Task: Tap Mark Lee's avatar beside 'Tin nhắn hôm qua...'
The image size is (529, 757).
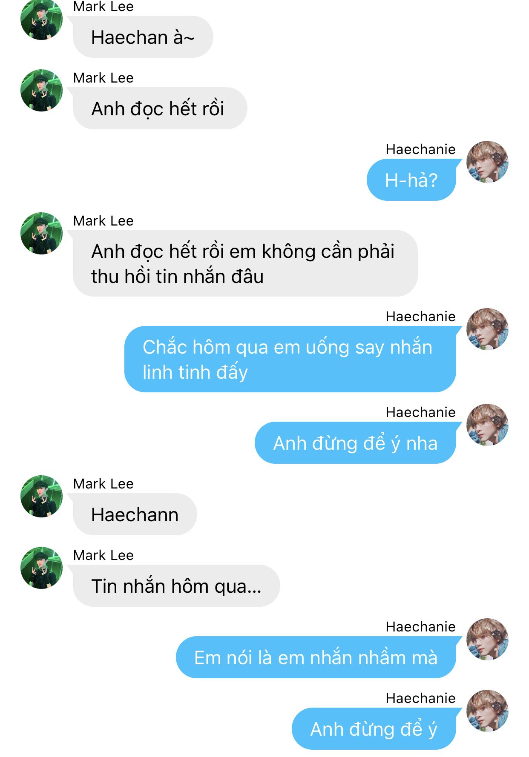Action: pyautogui.click(x=41, y=568)
